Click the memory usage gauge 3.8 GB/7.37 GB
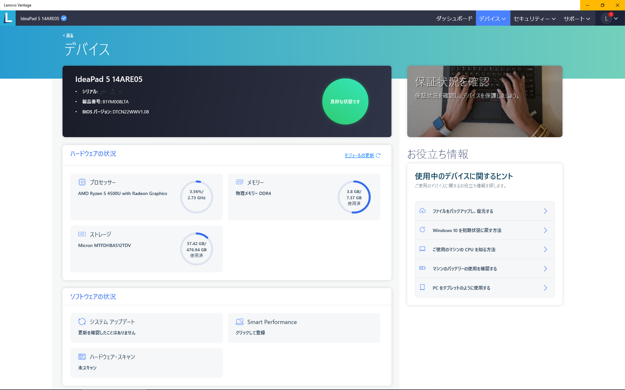Image resolution: width=625 pixels, height=390 pixels. tap(354, 197)
